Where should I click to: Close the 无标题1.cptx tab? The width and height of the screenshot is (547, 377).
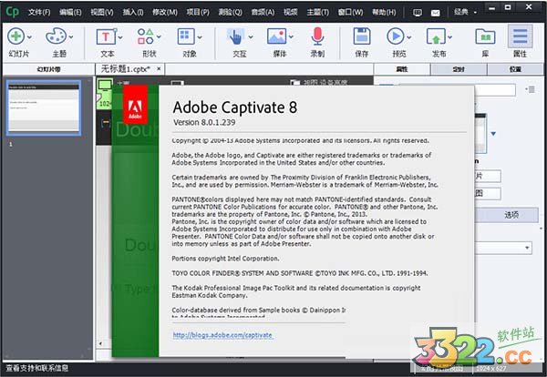coord(159,69)
